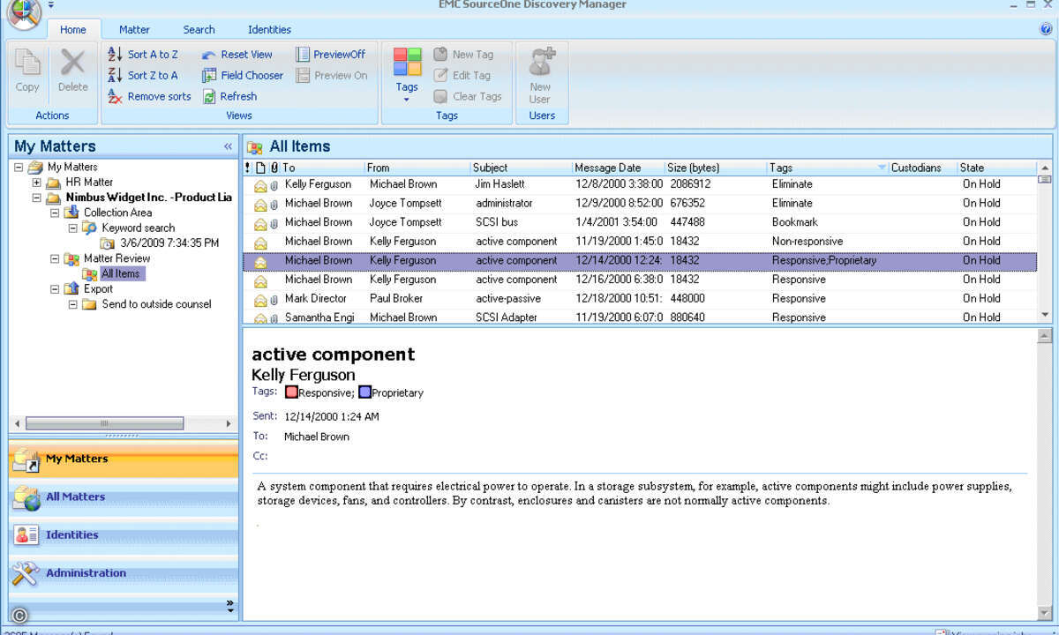Collapse the Keyword search node
The width and height of the screenshot is (1059, 635).
pyautogui.click(x=72, y=228)
